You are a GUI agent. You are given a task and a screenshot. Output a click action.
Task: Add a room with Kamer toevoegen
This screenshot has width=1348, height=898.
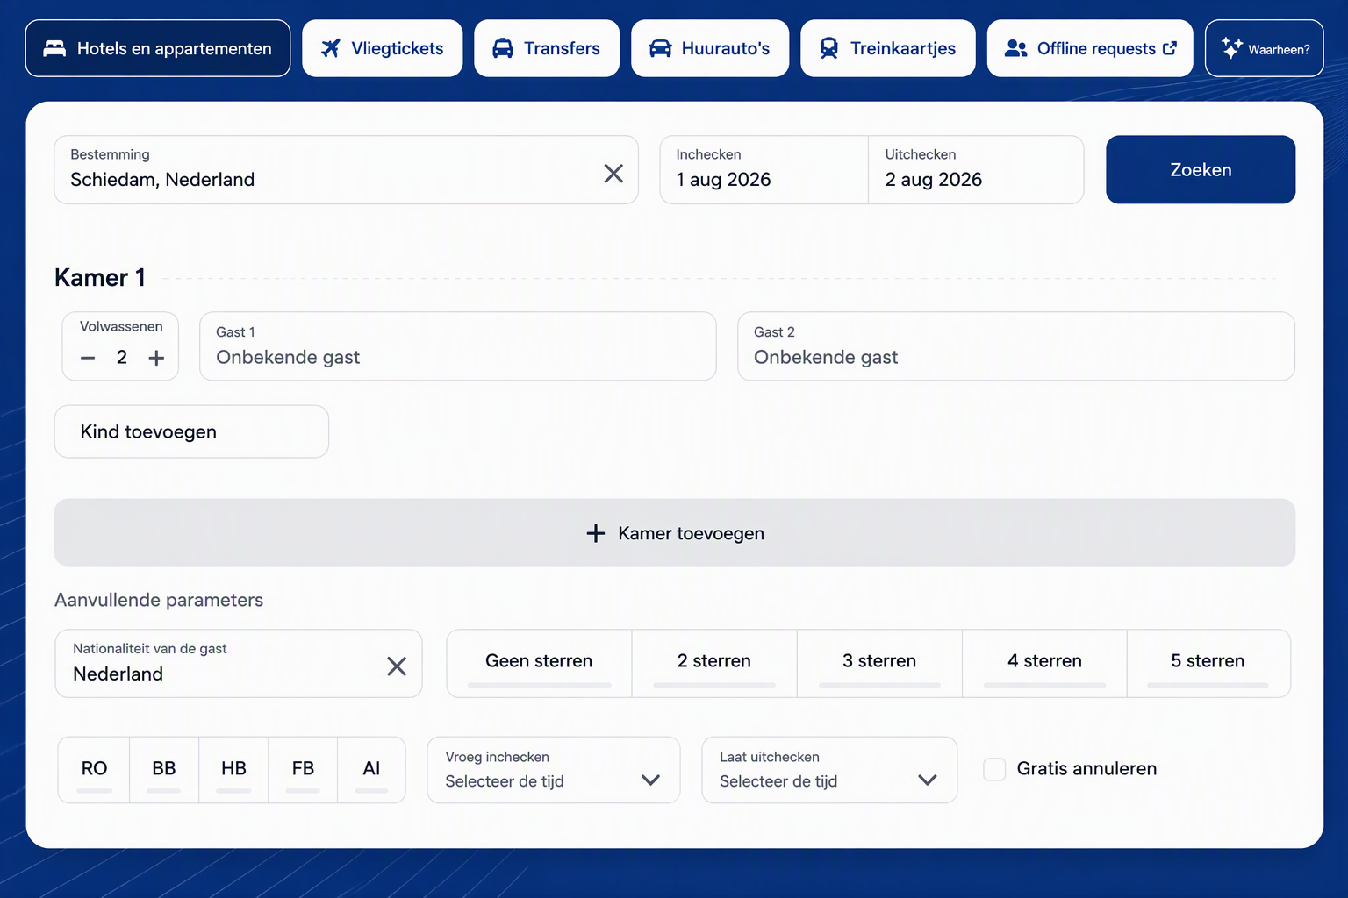(675, 532)
